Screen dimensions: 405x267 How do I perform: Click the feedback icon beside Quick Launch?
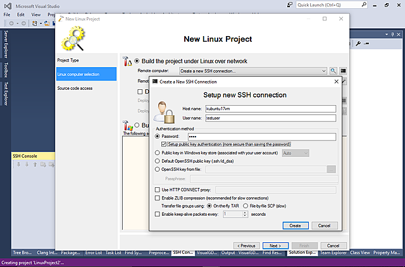(290, 4)
